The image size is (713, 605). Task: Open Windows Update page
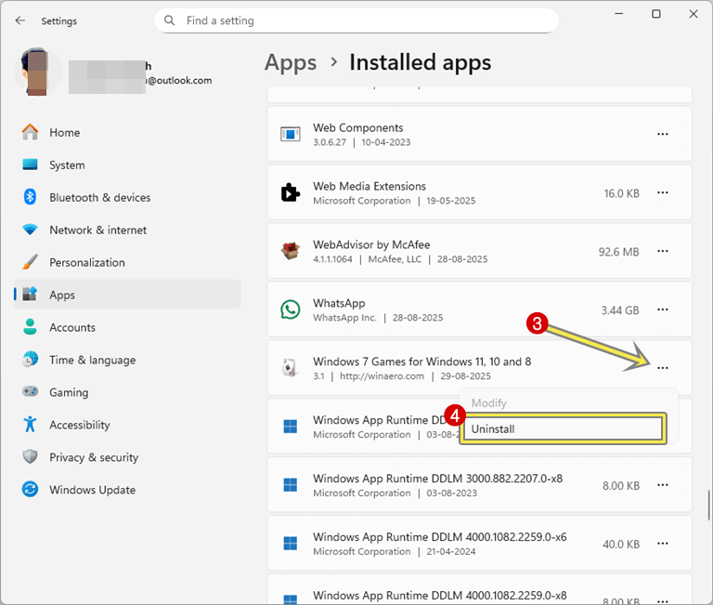pos(127,490)
